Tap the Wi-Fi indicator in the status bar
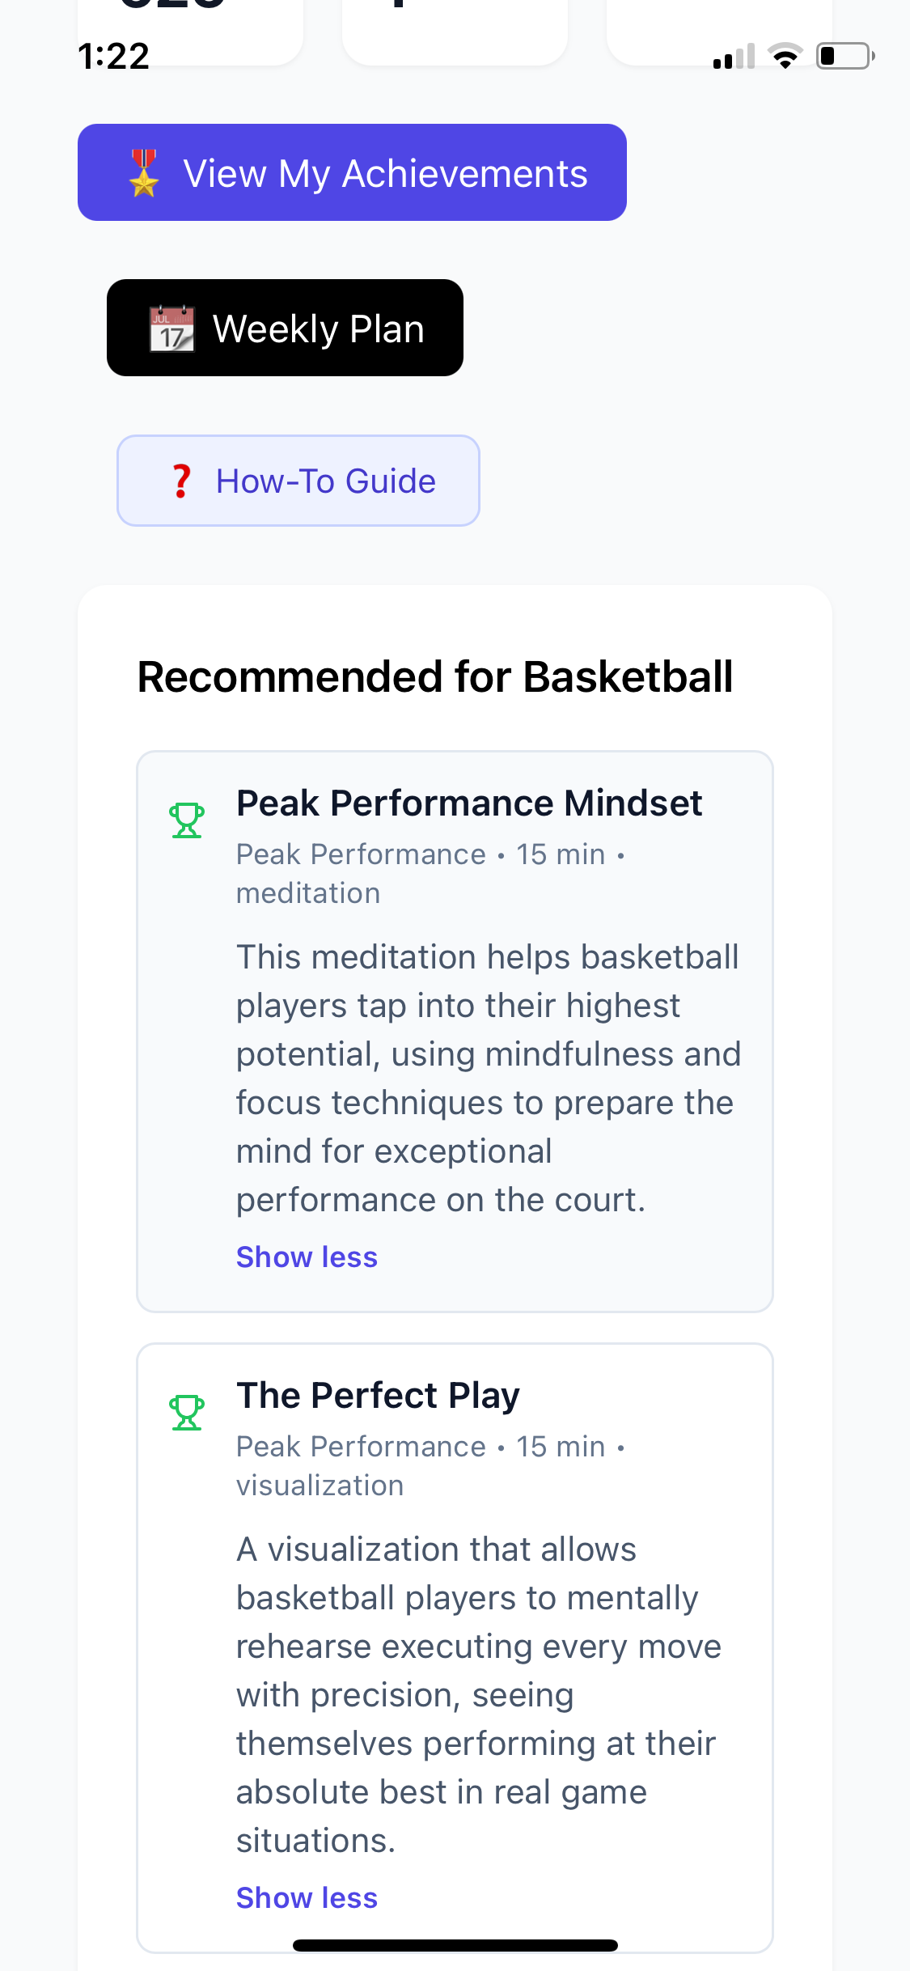Image resolution: width=910 pixels, height=1971 pixels. [784, 55]
